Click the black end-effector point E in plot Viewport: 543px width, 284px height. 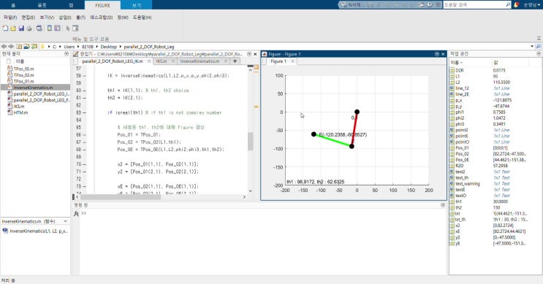(314, 134)
